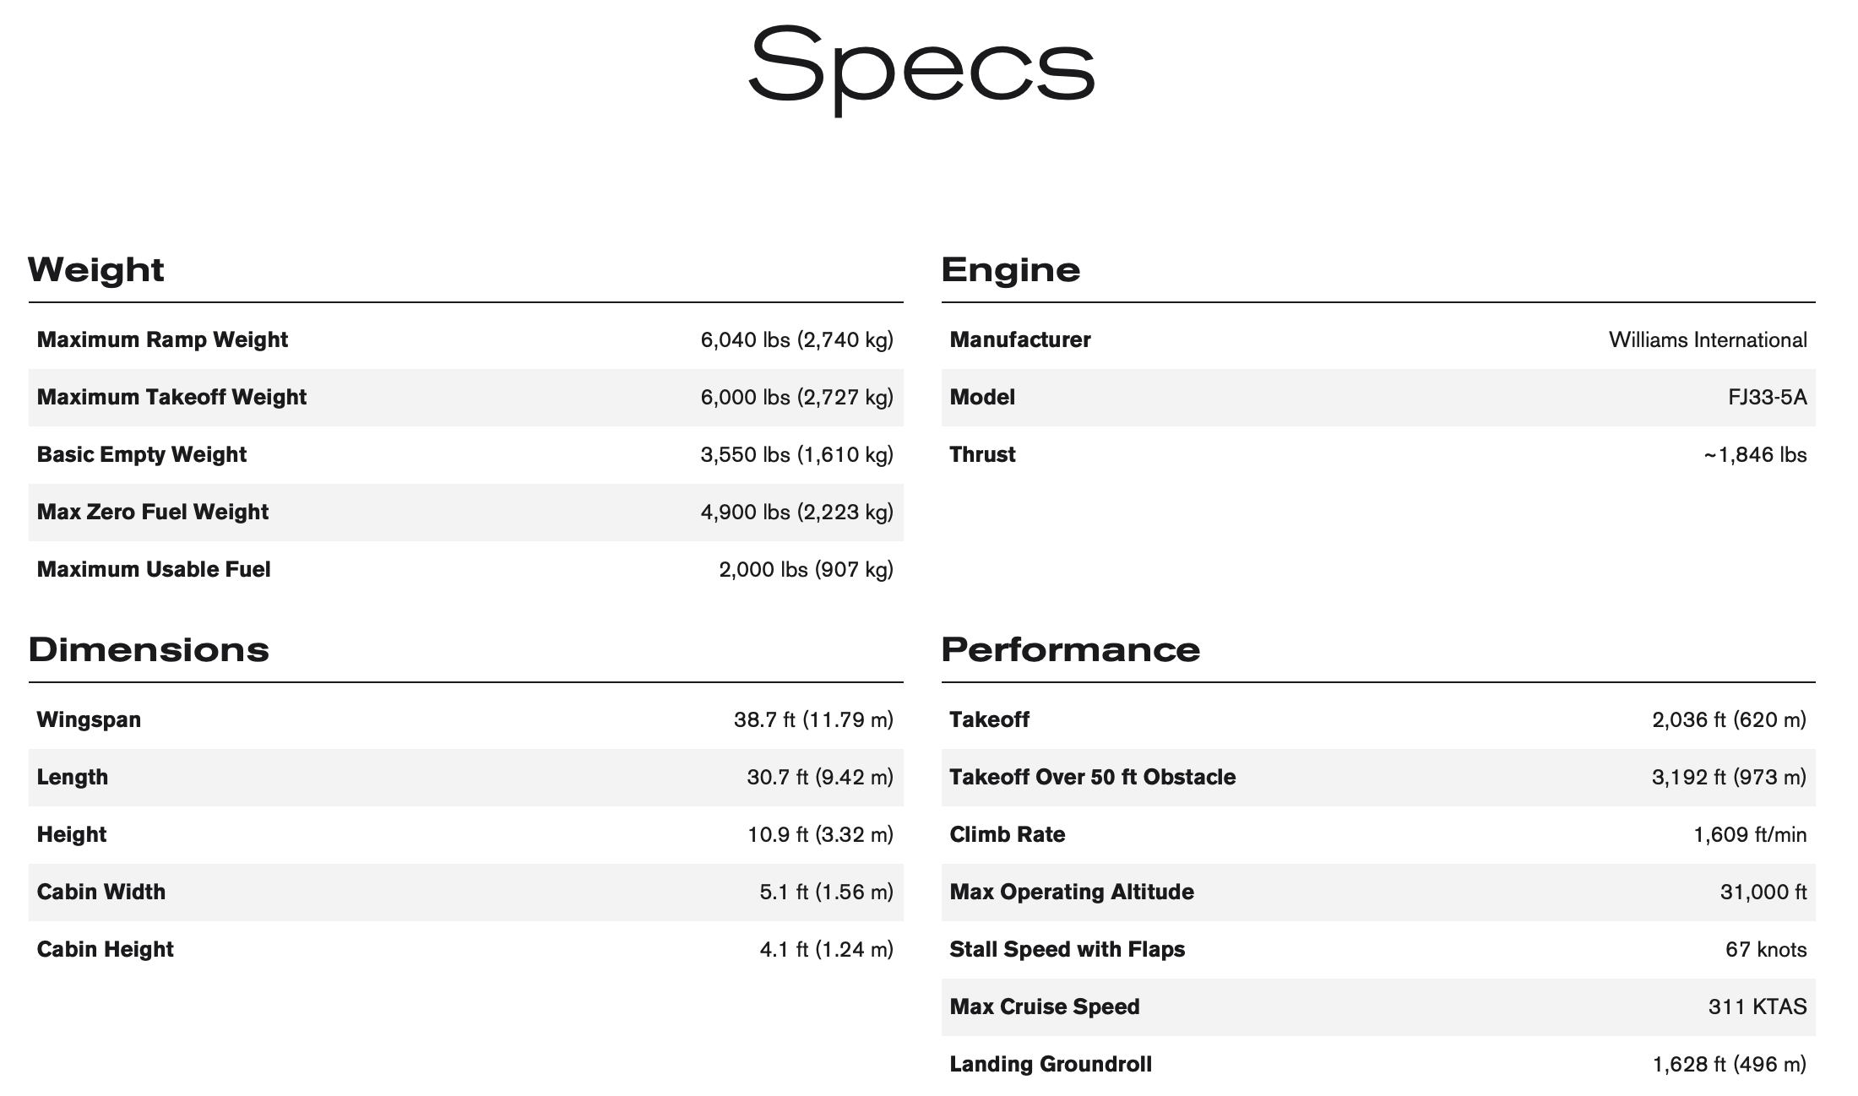1858x1096 pixels.
Task: Click the Takeoff Over 50 ft Obstacle label
Action: click(1093, 777)
